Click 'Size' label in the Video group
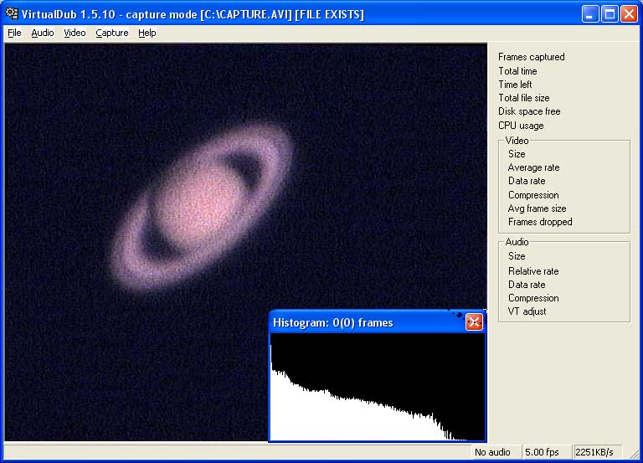The width and height of the screenshot is (643, 463). [x=517, y=154]
